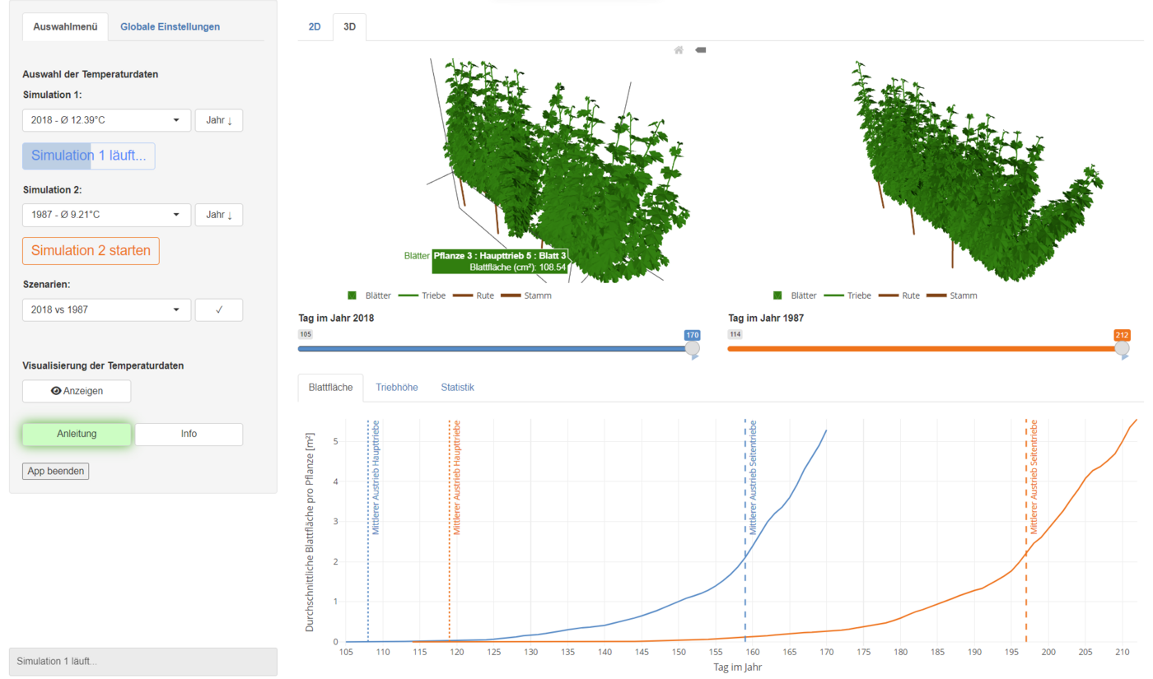Click the checkmark button next to Szenarien
The width and height of the screenshot is (1153, 679).
219,310
